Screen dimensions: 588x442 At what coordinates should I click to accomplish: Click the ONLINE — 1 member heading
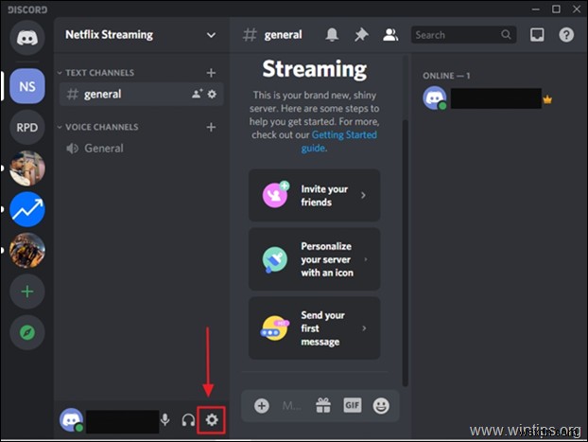[446, 76]
